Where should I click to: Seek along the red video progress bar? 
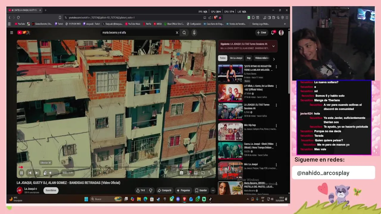click(x=116, y=167)
